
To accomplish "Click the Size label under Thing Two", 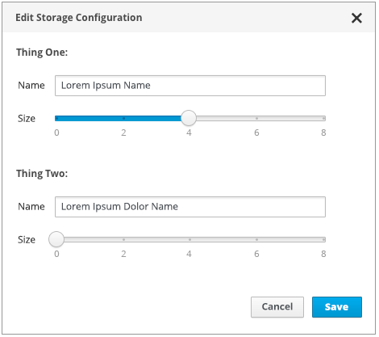I will [27, 240].
